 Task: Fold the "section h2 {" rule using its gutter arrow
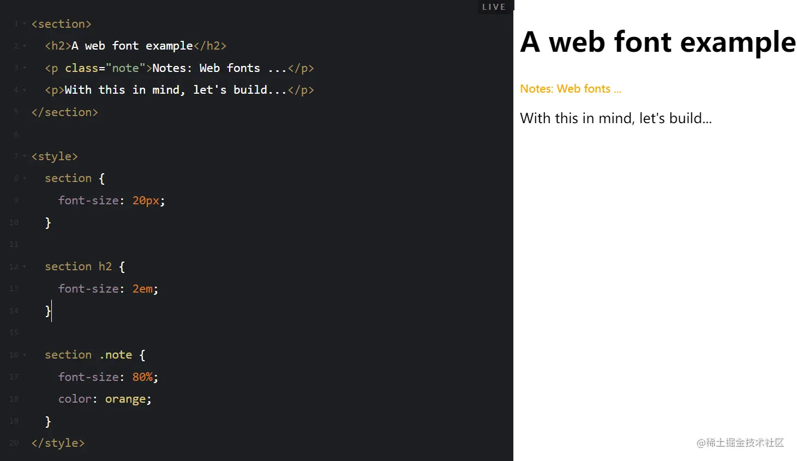coord(25,266)
